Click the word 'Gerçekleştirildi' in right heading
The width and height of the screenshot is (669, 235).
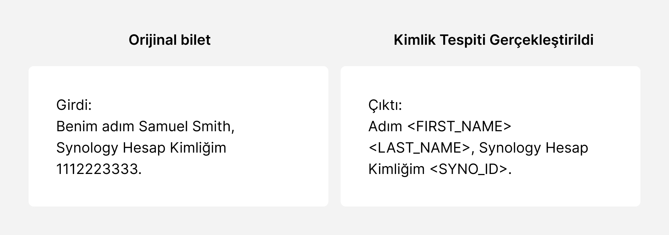[x=542, y=40]
